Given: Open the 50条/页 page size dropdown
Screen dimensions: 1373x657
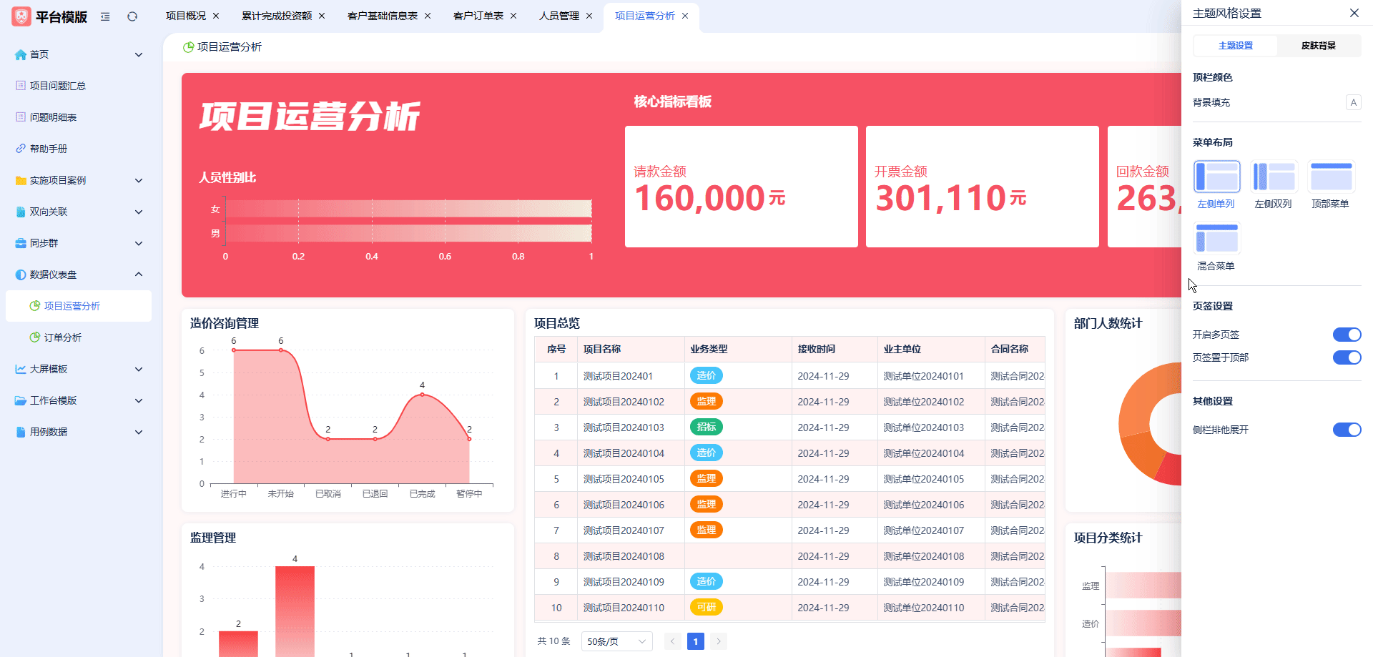Looking at the screenshot, I should (x=616, y=641).
